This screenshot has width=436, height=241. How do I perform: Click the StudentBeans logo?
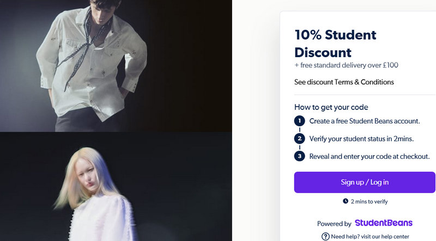(383, 223)
